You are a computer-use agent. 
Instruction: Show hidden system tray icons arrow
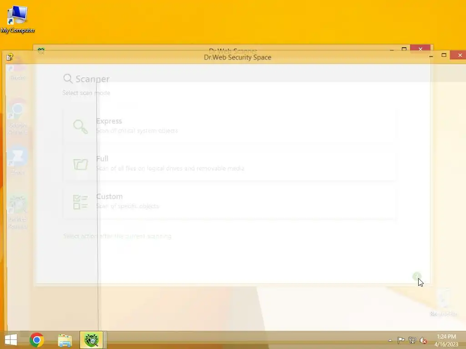point(390,340)
